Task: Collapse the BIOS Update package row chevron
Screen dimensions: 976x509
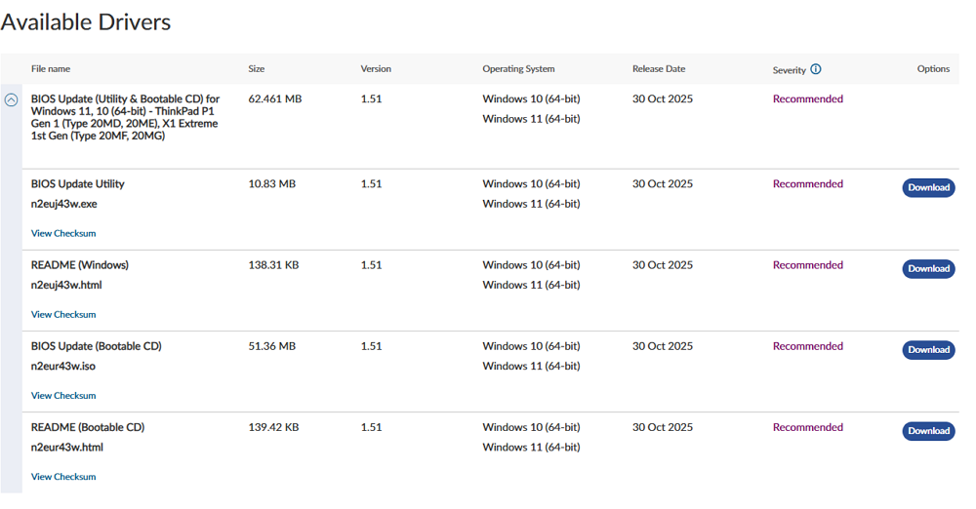Action: pos(12,99)
